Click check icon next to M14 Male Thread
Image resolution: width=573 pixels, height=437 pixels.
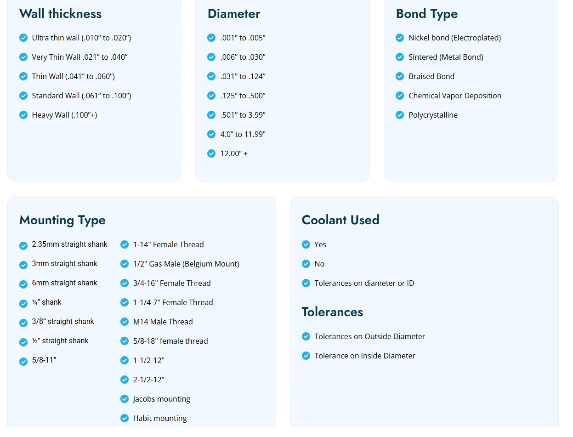pyautogui.click(x=125, y=322)
